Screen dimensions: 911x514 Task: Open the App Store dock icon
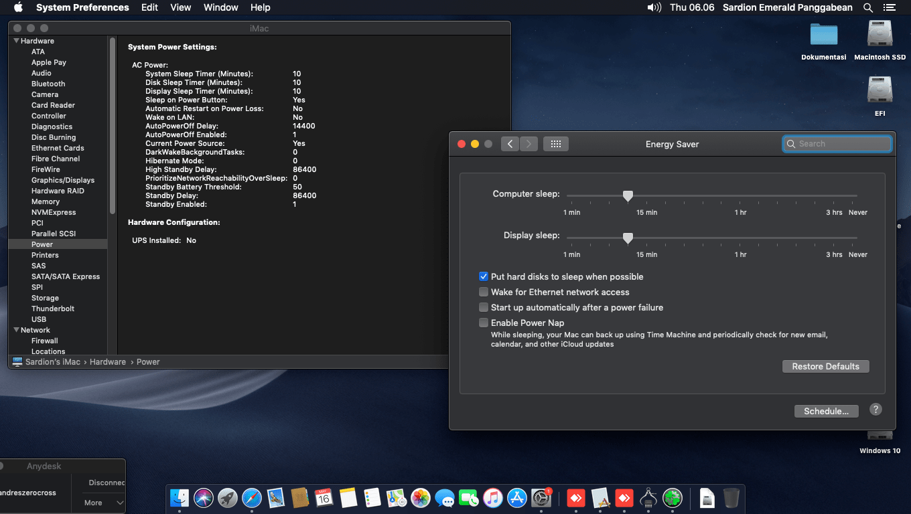click(x=516, y=498)
